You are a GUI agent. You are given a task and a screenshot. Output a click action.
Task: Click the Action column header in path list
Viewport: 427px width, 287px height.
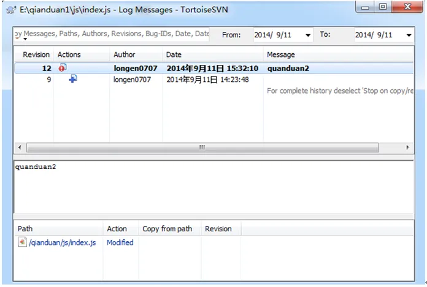[x=121, y=229]
